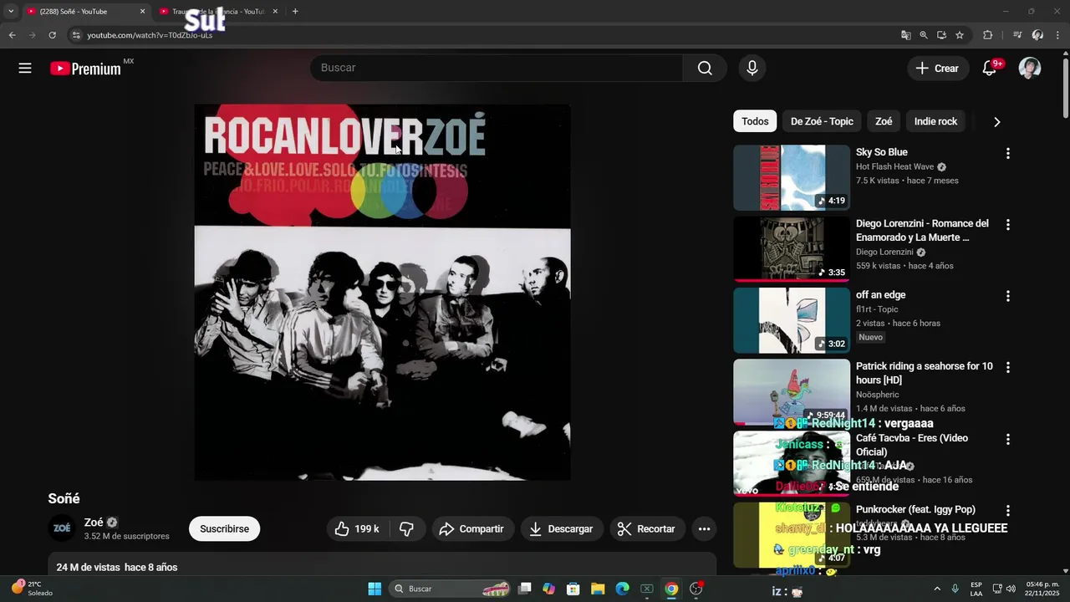Like the video with thumbs up
The width and height of the screenshot is (1070, 602).
pyautogui.click(x=357, y=528)
